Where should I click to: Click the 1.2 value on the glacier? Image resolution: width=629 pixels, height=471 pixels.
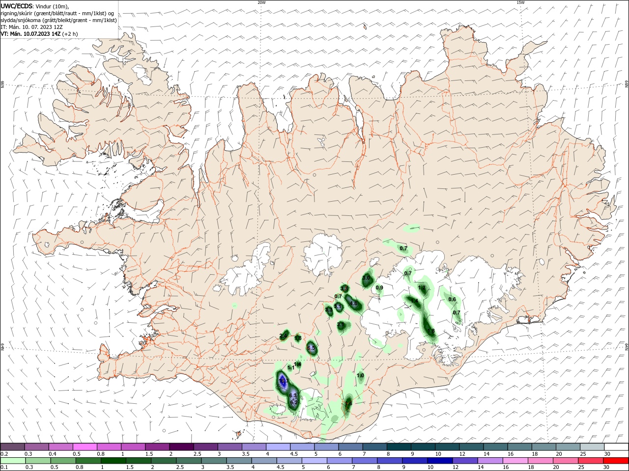422,288
